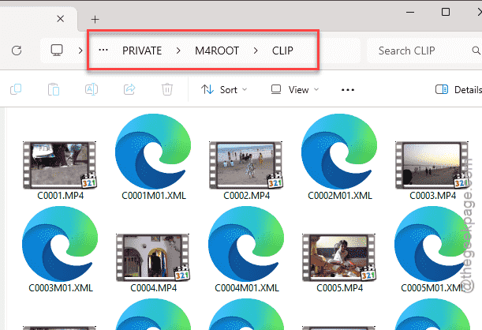Click the Share toolbar icon
The image size is (482, 330).
point(129,89)
